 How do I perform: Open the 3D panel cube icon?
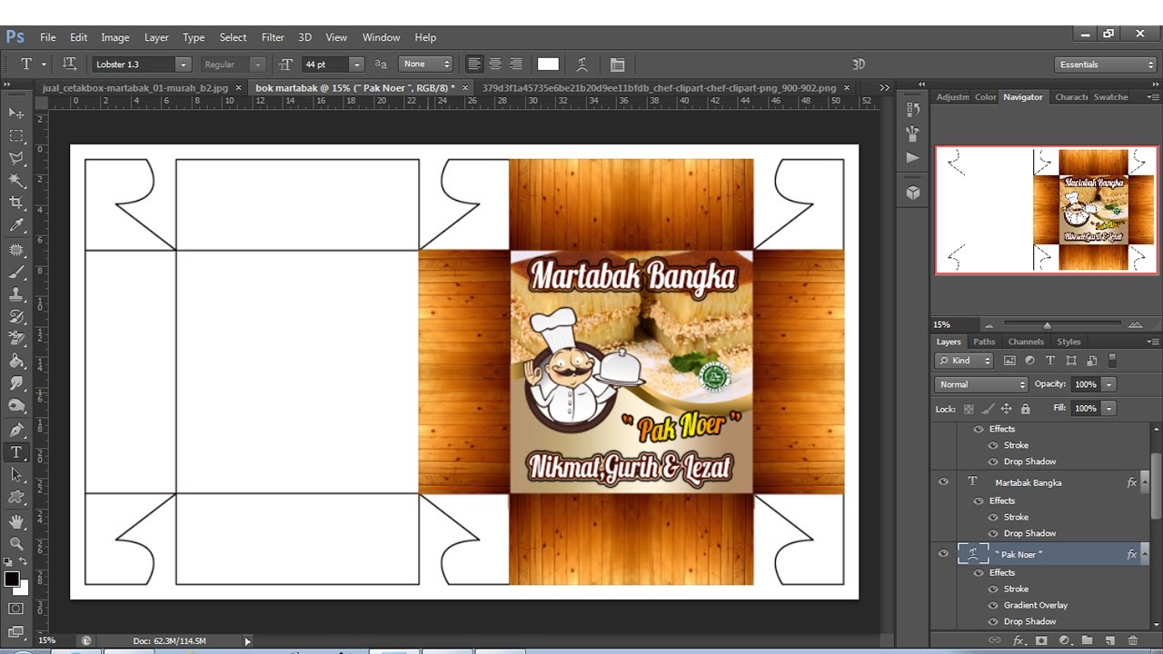[913, 193]
